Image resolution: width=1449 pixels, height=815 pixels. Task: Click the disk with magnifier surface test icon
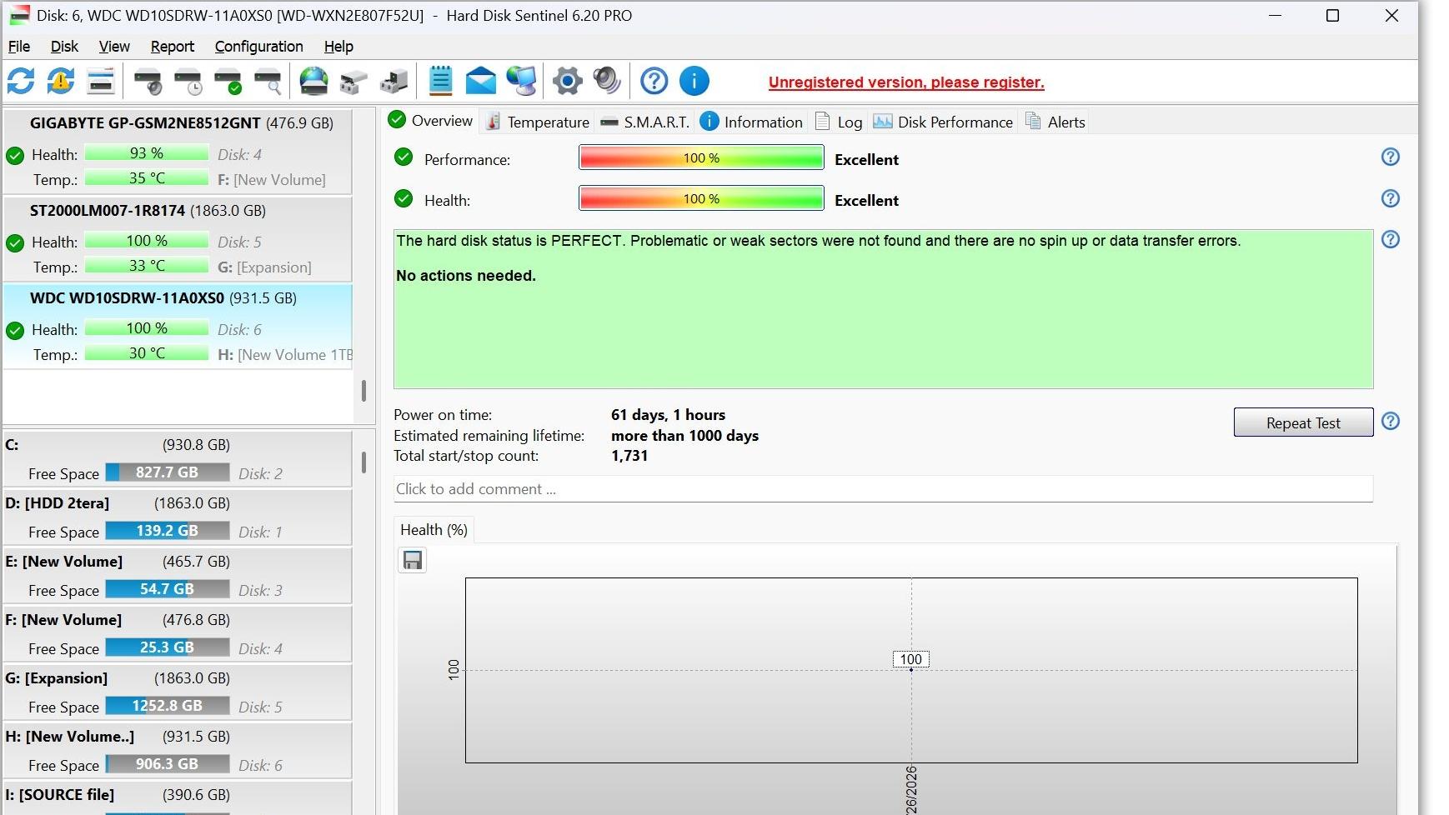click(268, 82)
